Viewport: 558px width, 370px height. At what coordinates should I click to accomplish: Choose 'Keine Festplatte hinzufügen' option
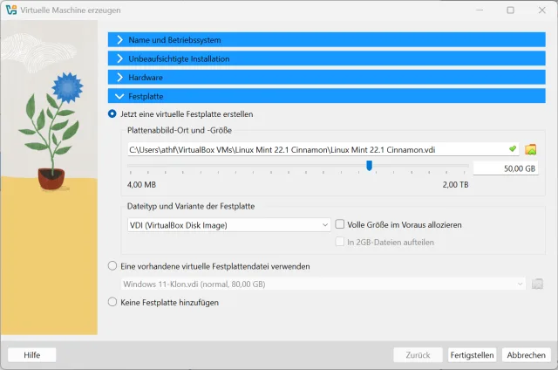[112, 303]
